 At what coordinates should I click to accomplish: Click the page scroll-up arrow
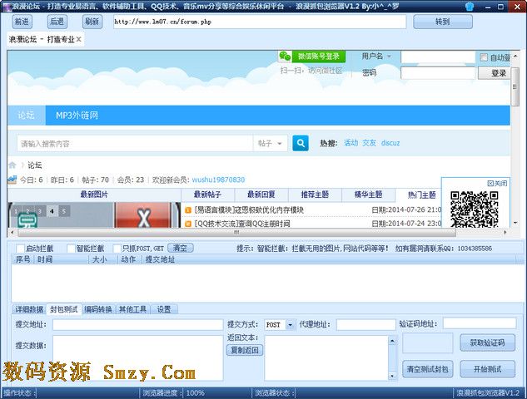coord(515,56)
